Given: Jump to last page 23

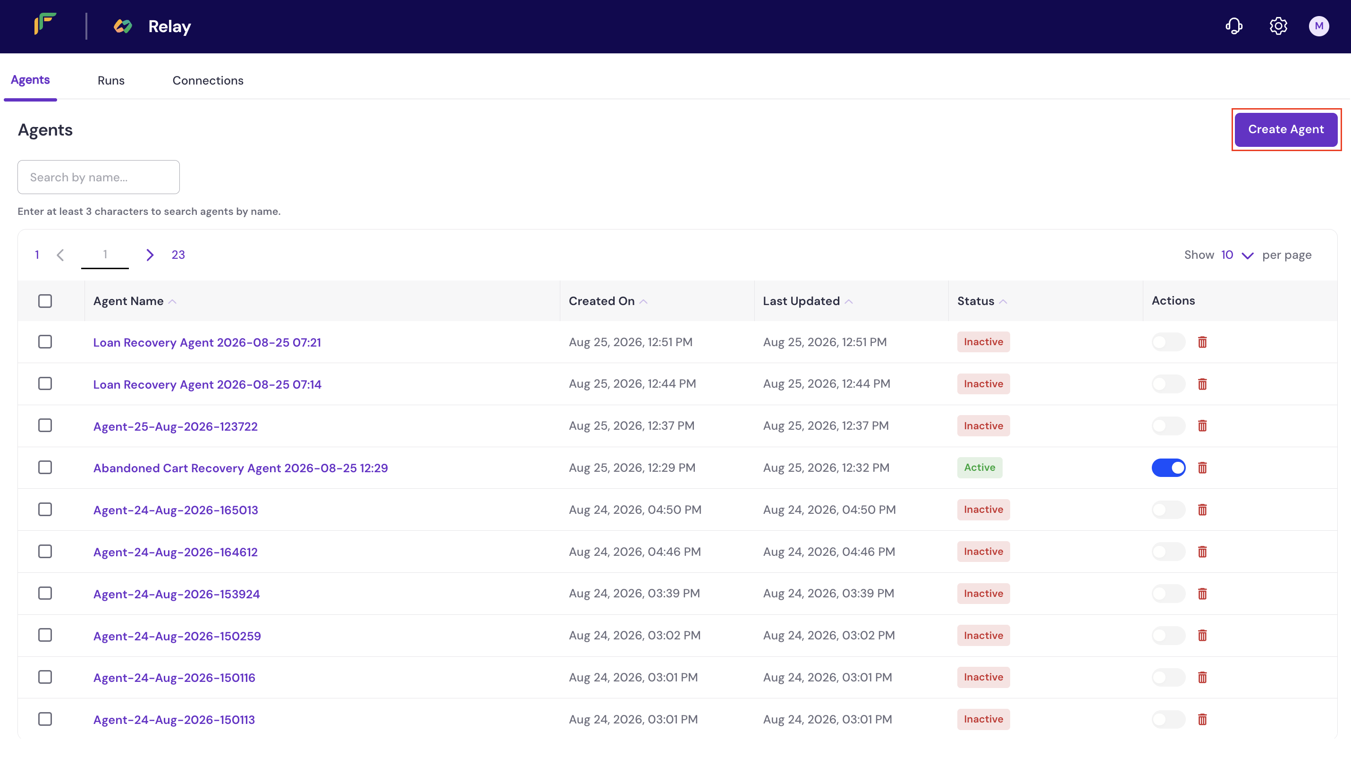Looking at the screenshot, I should click(x=178, y=255).
